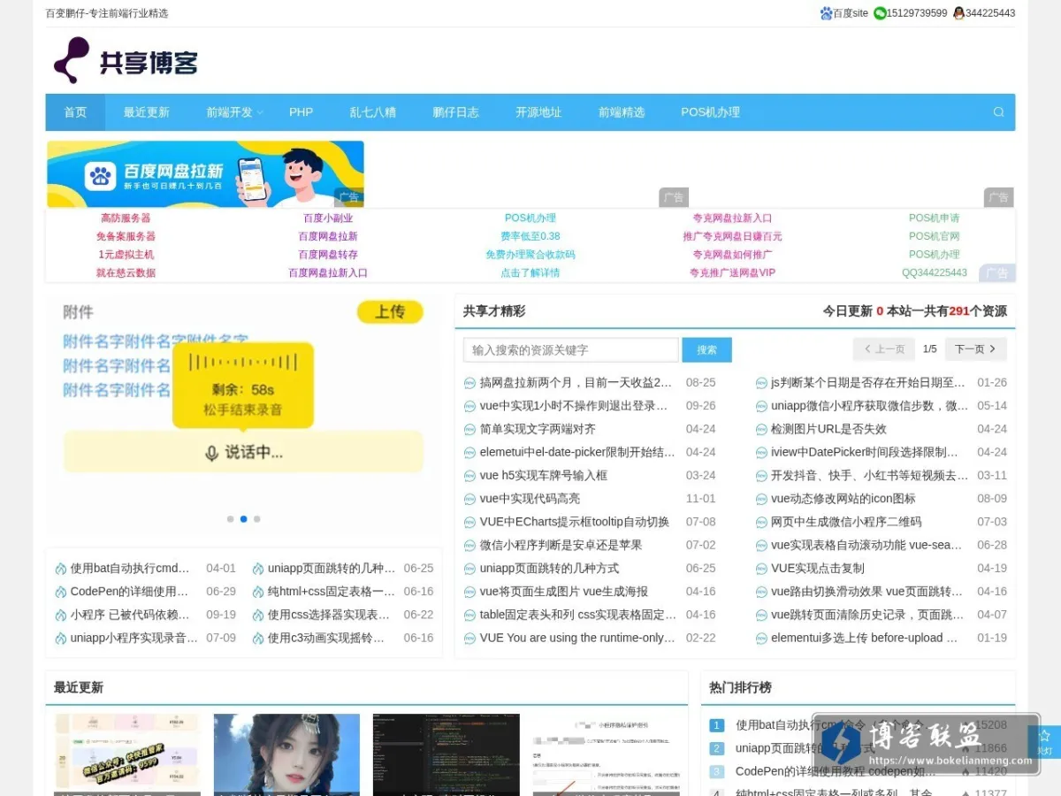Click the 上一页 pagination button
This screenshot has height=796, width=1061.
[x=884, y=349]
